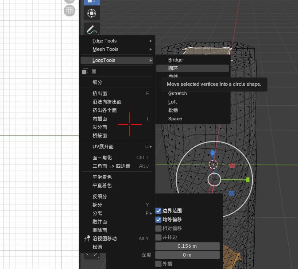Screen dimensions: 298x269
Task: Click 细分 to subdivide faces
Action: coord(97,82)
